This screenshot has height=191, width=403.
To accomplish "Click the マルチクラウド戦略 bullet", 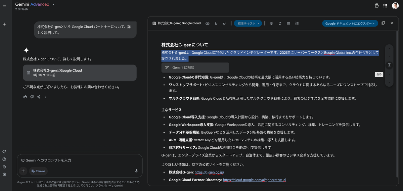I will [x=262, y=98].
